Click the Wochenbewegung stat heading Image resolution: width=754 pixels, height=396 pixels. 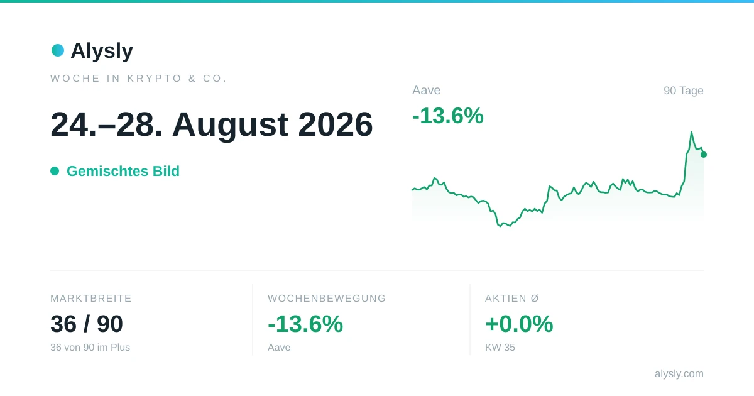coord(327,299)
